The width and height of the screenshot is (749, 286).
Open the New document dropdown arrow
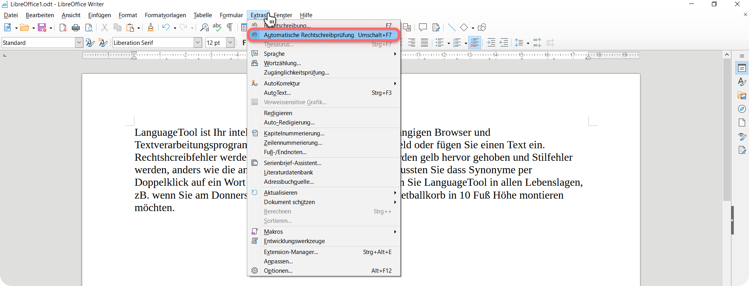[x=16, y=28]
